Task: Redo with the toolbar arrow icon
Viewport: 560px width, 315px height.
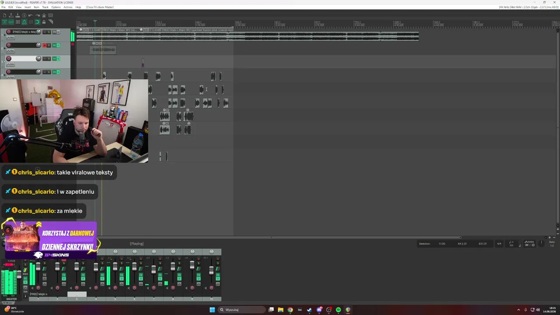Action: 37,16
